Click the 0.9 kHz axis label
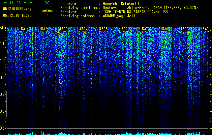This screenshot has width=212, height=135. (3, 78)
